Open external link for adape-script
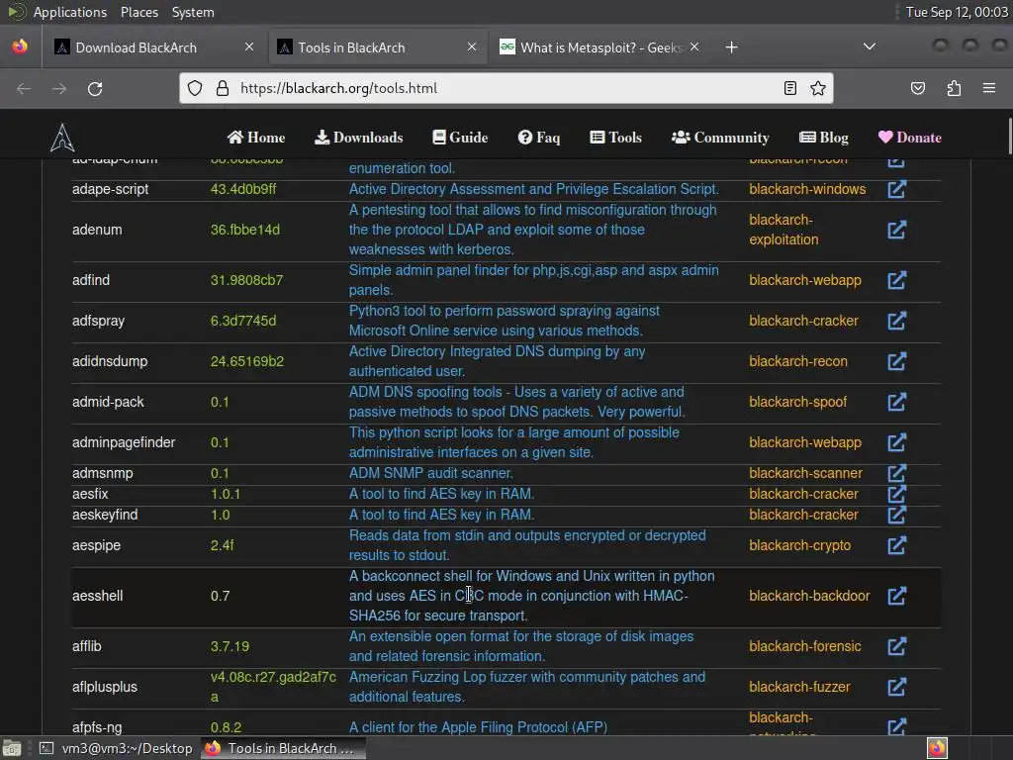The height and width of the screenshot is (760, 1013). [896, 189]
